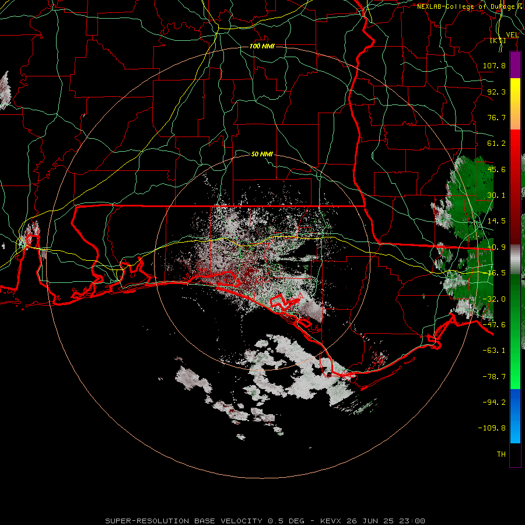Viewport: 525px width, 525px height.
Task: Pick the green segment of the velocity scale
Action: (x=515, y=331)
